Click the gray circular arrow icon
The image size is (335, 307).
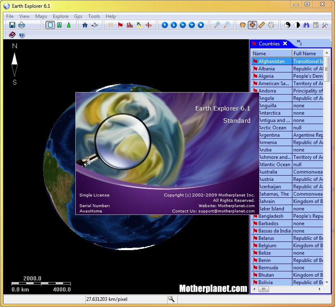(x=271, y=25)
